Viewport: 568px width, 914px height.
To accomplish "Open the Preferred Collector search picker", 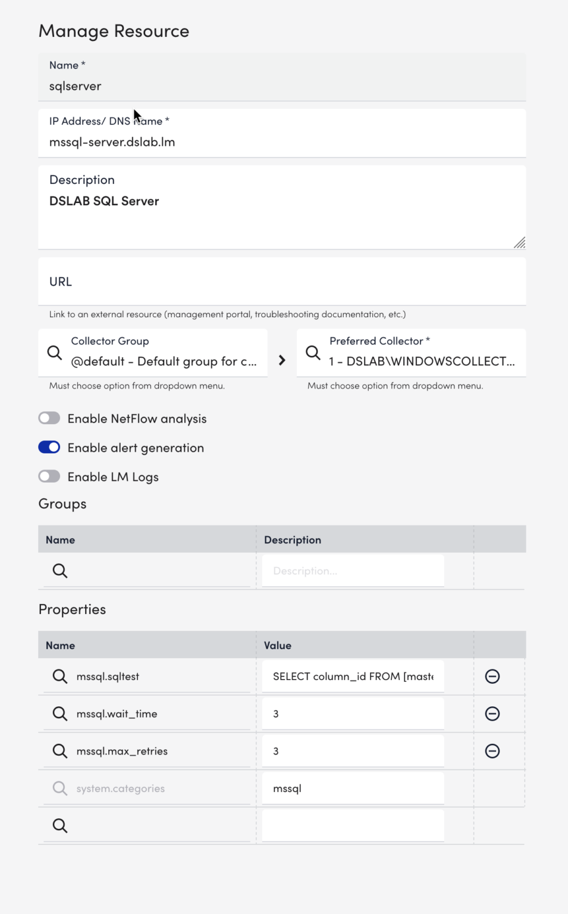I will point(313,352).
